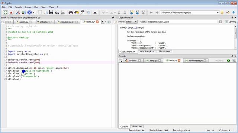Browse working directory via yellow folder icon

(x=222, y=13)
